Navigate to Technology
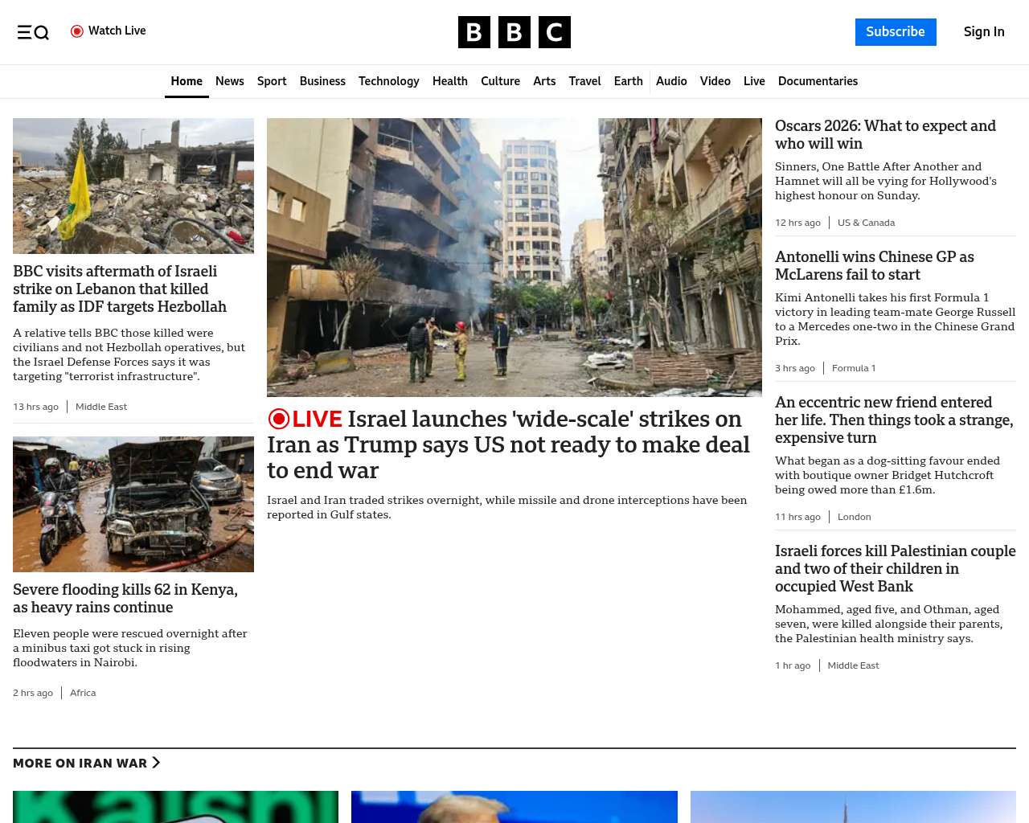Image resolution: width=1029 pixels, height=823 pixels. point(389,81)
